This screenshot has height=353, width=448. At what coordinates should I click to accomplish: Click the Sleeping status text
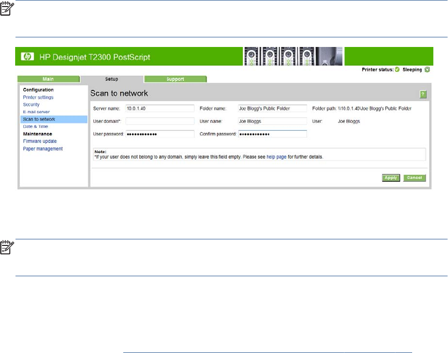(x=412, y=70)
